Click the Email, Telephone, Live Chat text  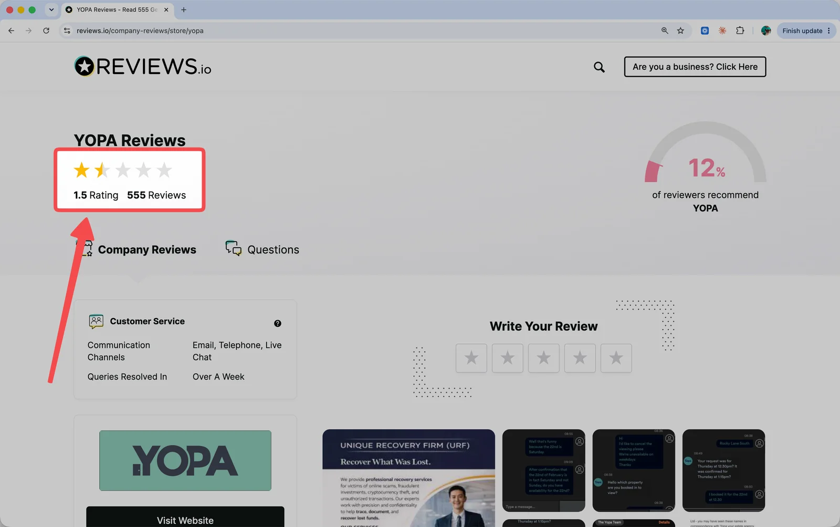237,351
